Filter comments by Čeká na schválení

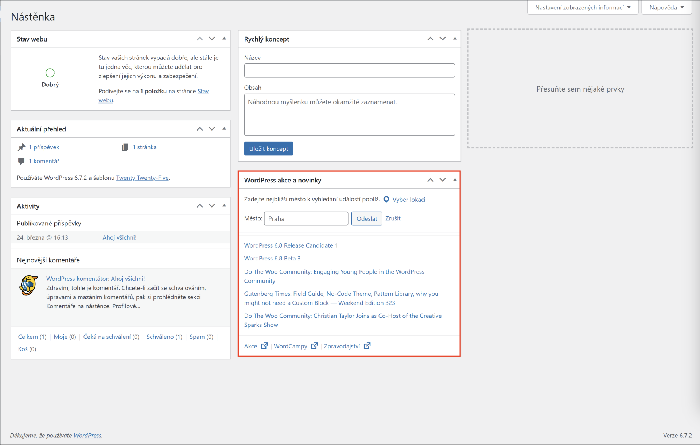107,337
